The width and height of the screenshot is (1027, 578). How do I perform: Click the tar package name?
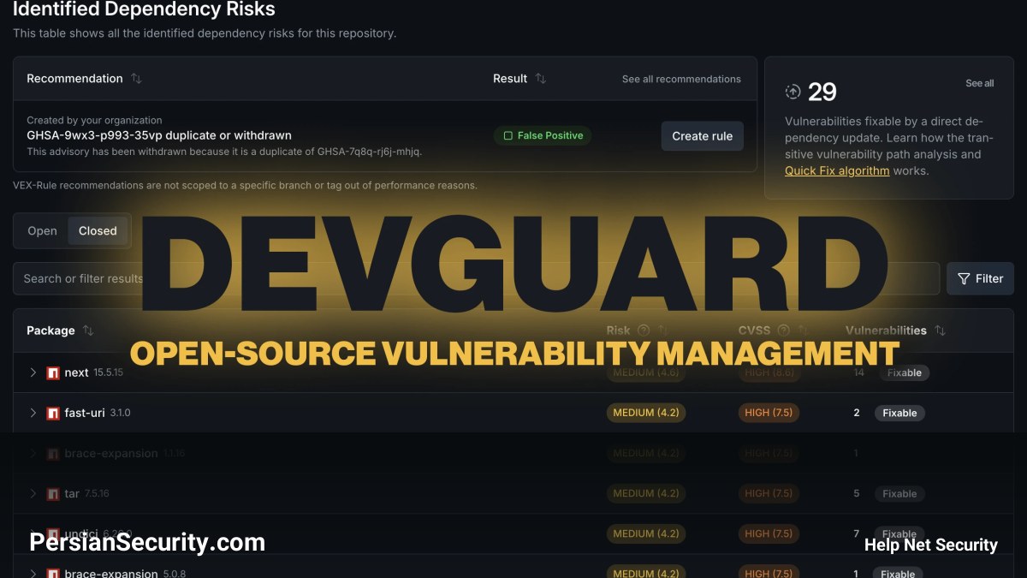coord(72,493)
